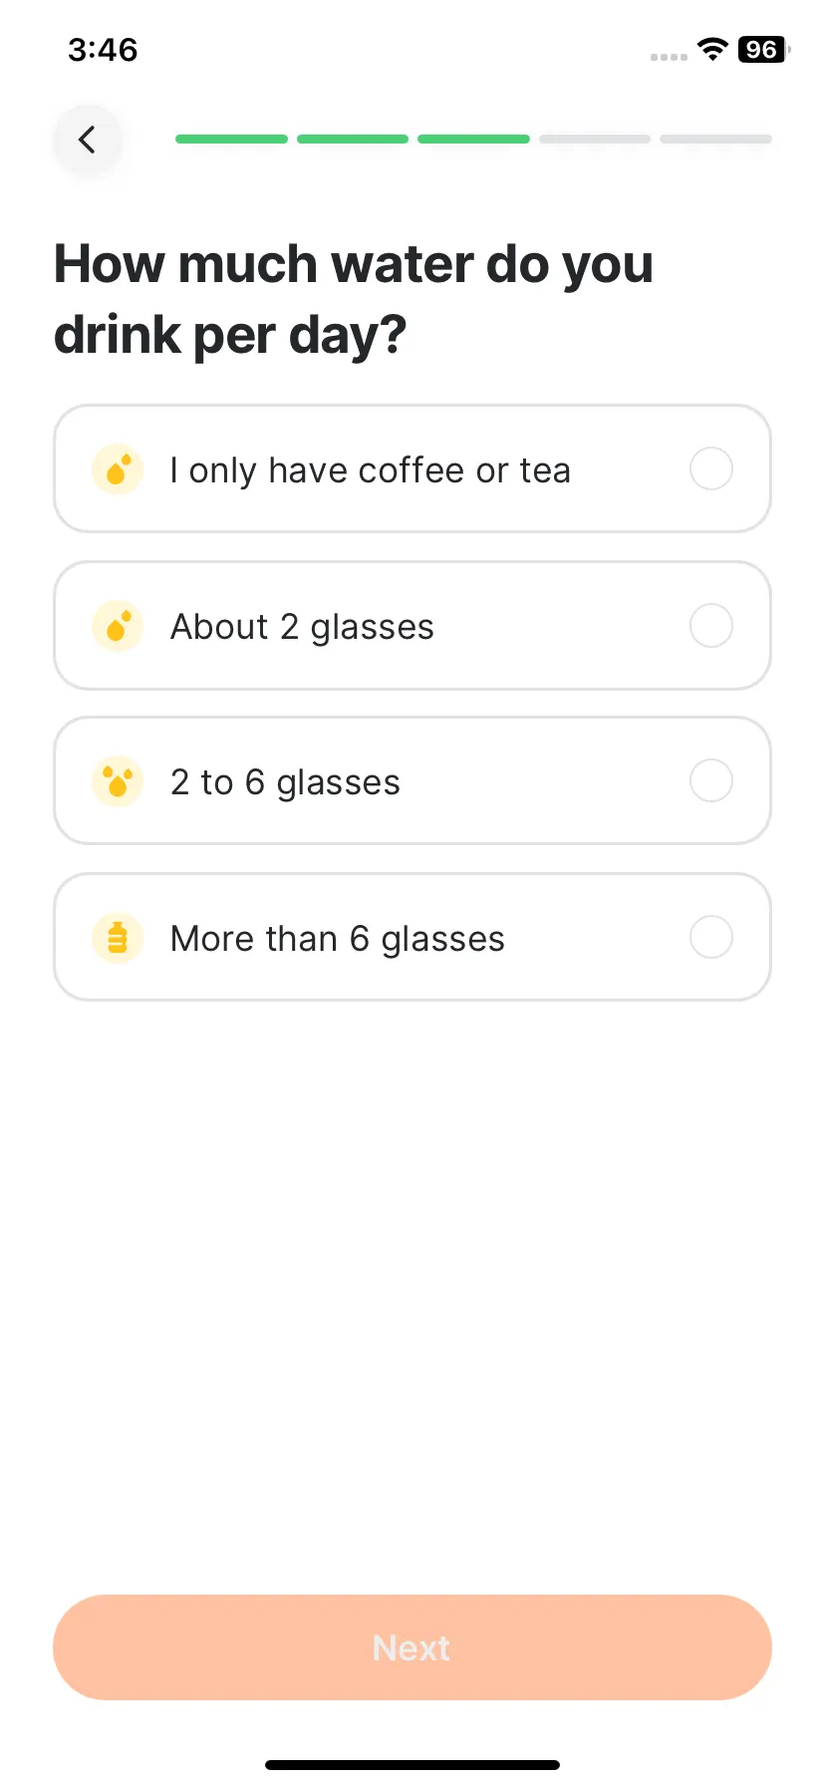Click the third green progress segment
The width and height of the screenshot is (825, 1786).
click(473, 139)
